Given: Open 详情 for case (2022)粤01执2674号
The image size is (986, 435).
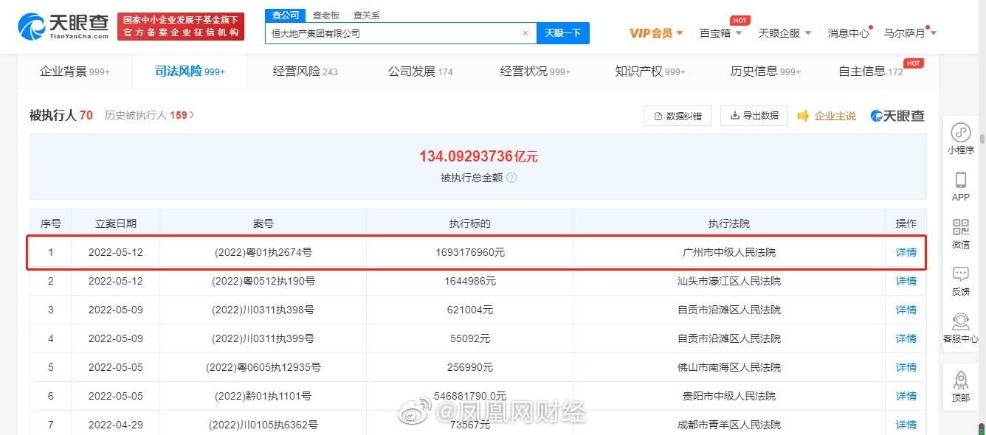Looking at the screenshot, I should point(906,252).
